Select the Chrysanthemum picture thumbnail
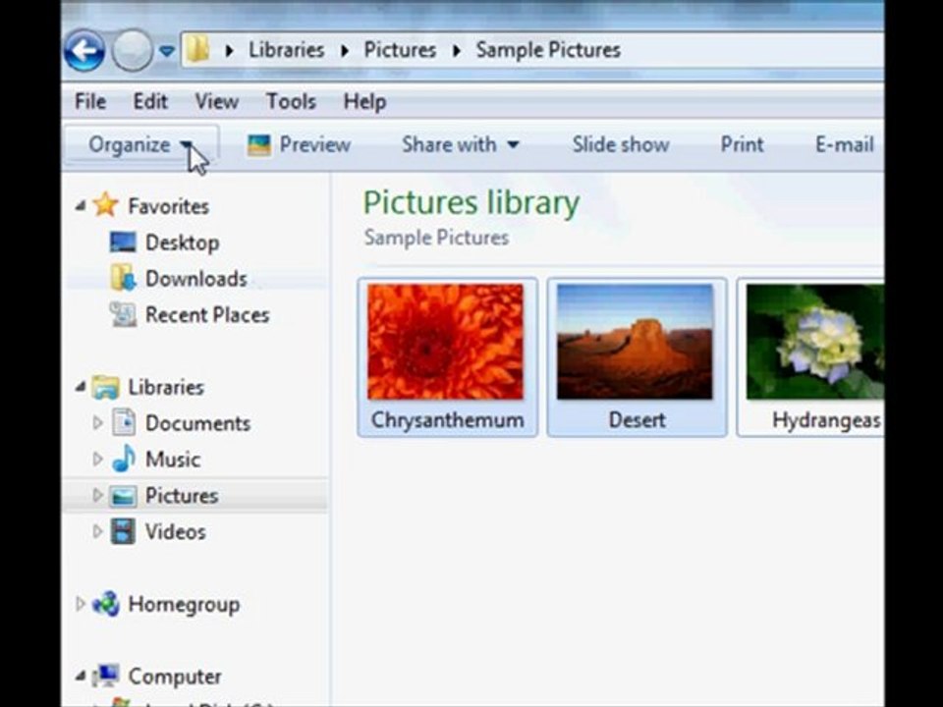The height and width of the screenshot is (707, 943). tap(446, 342)
